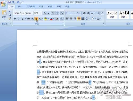133x101 pixels.
Task: Decrease paragraph indent
Action: (x=84, y=13)
